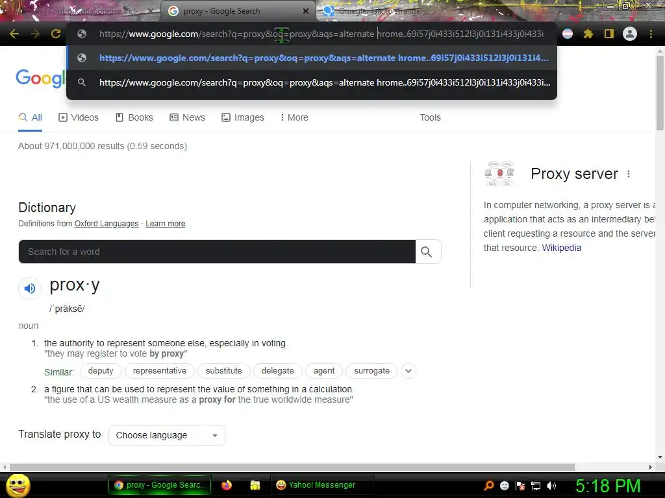Viewport: 665px width, 498px height.
Task: Open the search Tools button
Action: 430,117
